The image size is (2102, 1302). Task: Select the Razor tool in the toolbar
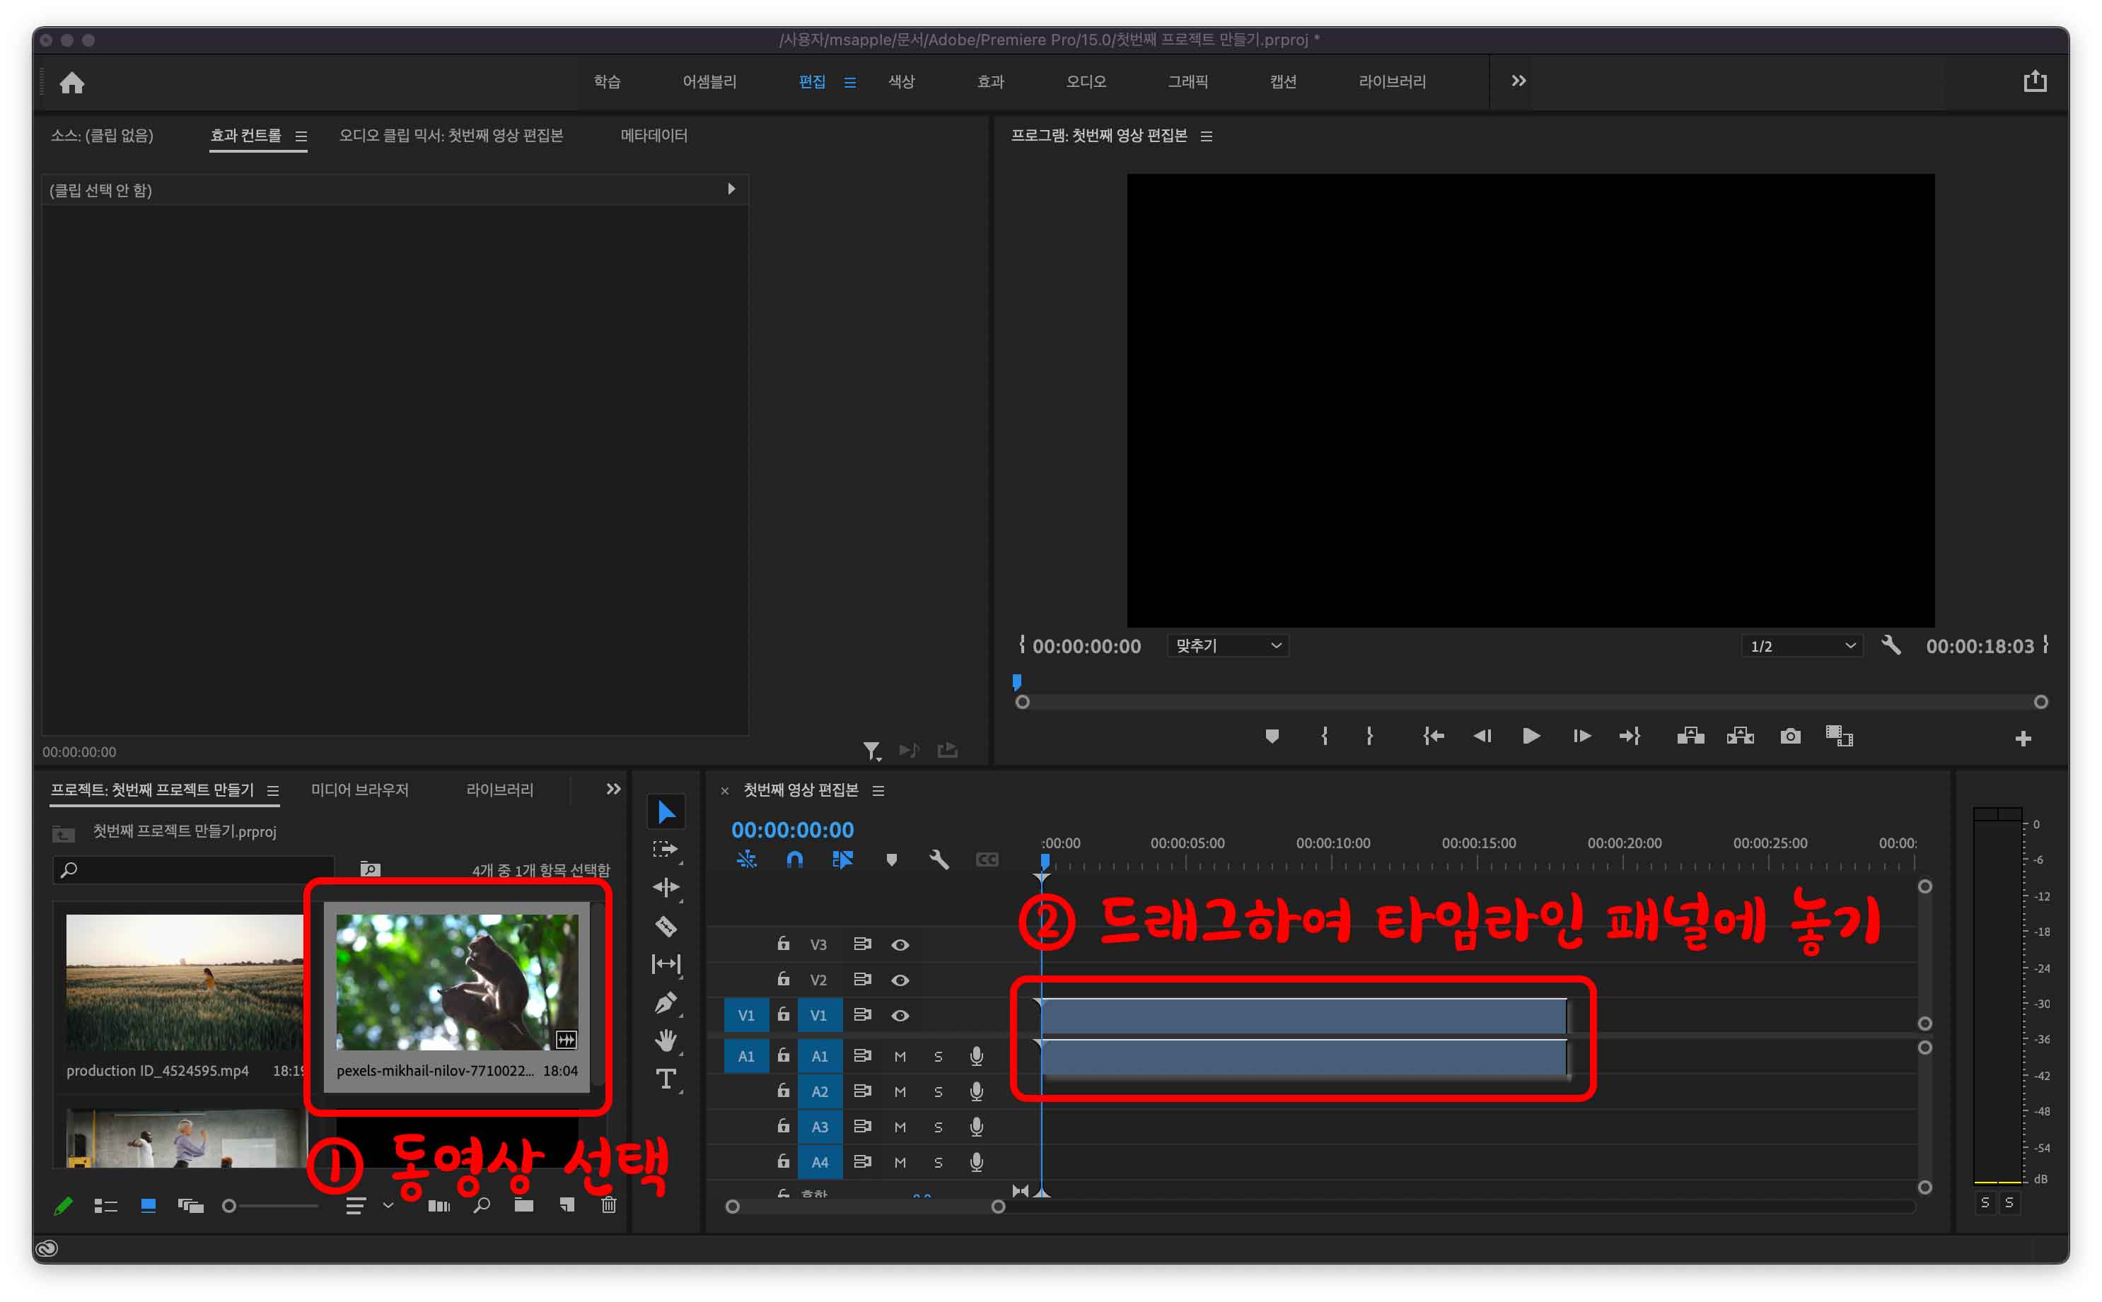[665, 927]
